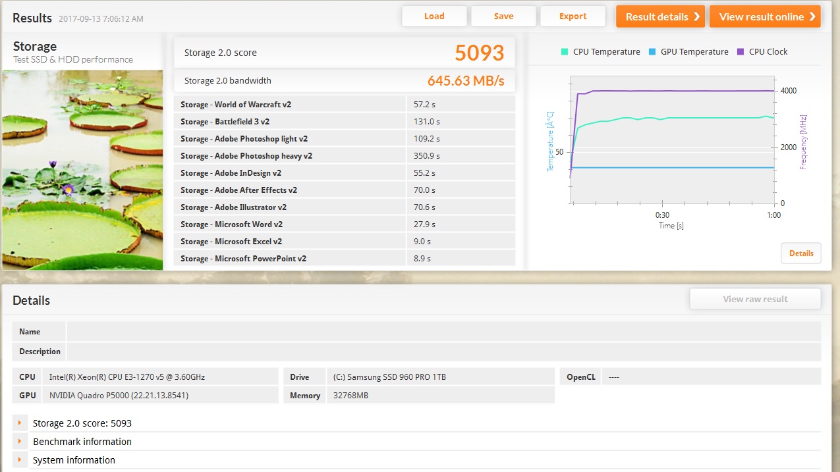This screenshot has width=840, height=472.
Task: Click the Description input field
Action: pyautogui.click(x=443, y=352)
